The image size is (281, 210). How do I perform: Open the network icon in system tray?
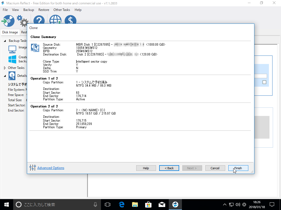[x=231, y=205]
